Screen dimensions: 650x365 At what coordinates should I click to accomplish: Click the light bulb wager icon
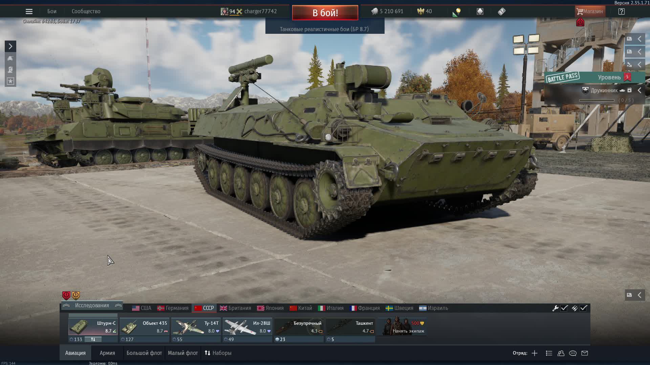(x=457, y=11)
